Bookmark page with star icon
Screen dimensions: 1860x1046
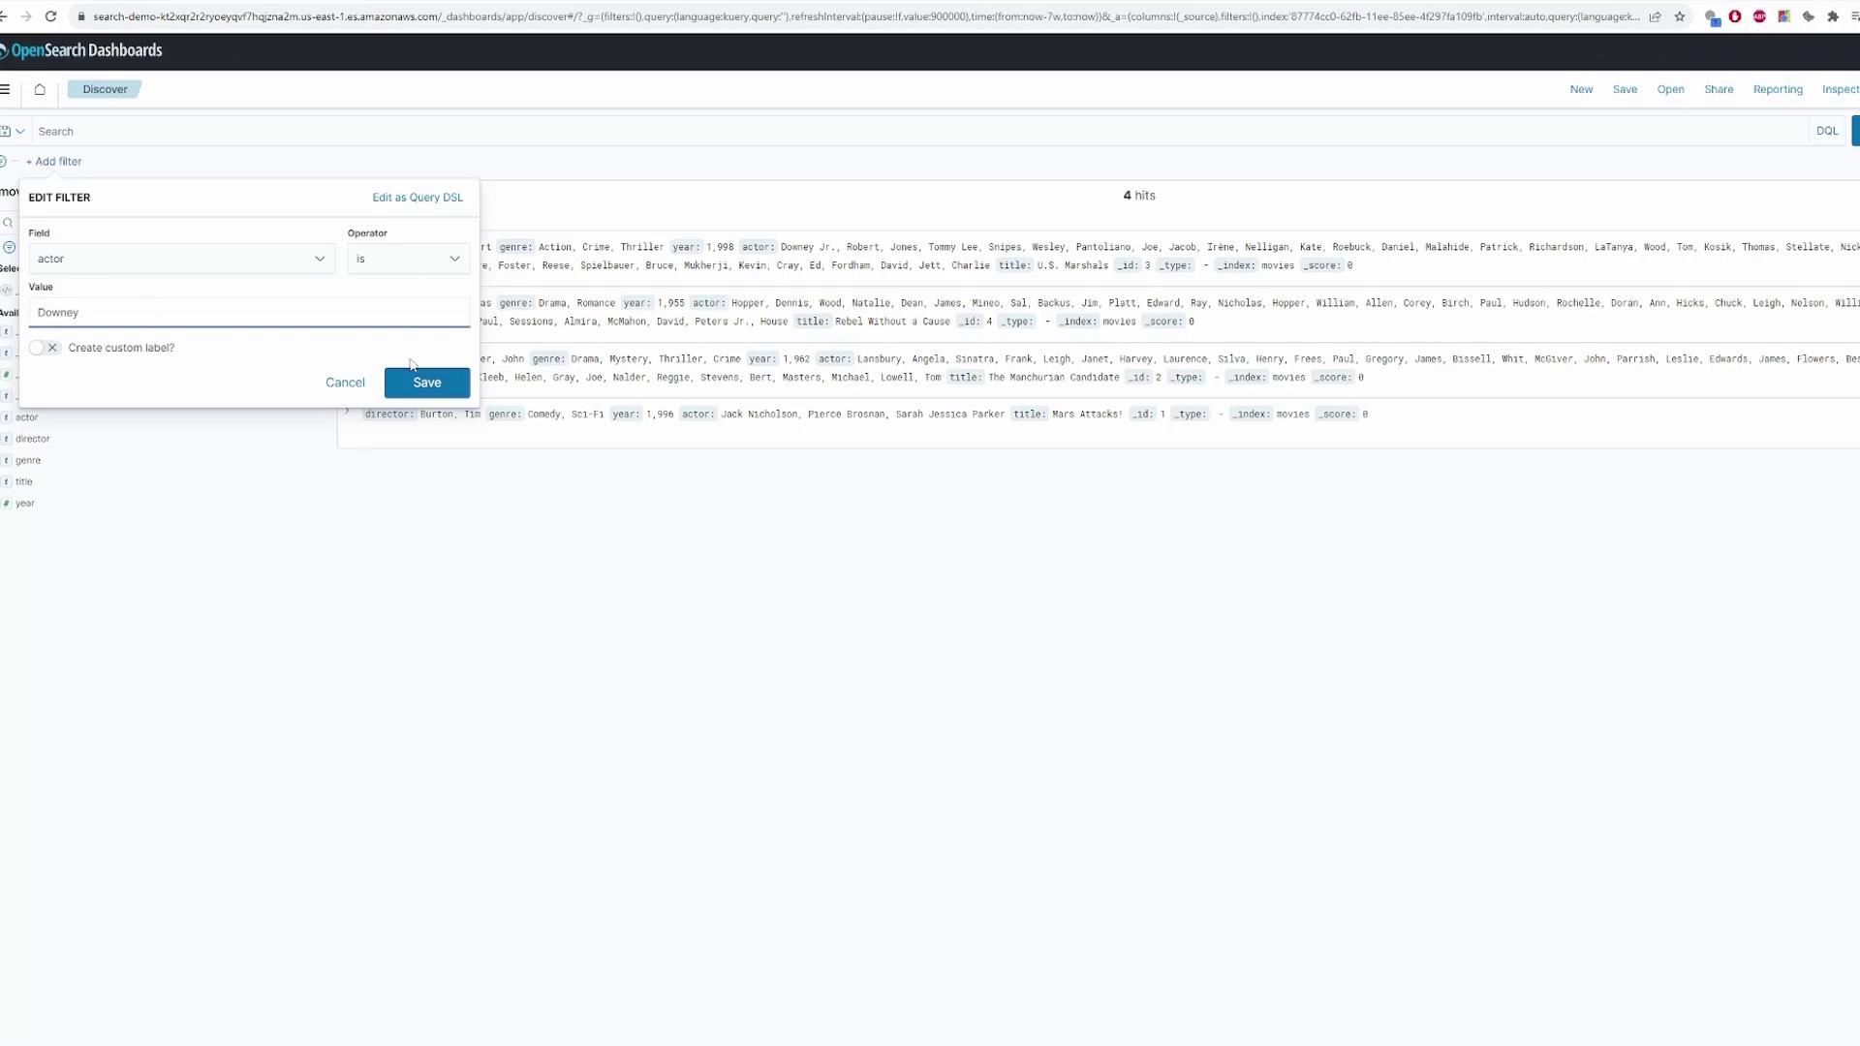coord(1680,16)
